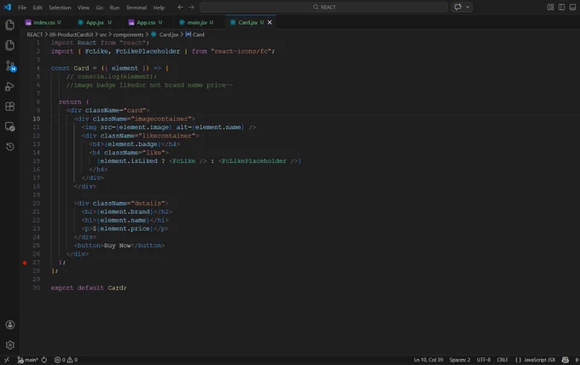Click the "Buy Now" button text on line 25
Screen dimensions: 580x365
tap(117, 246)
